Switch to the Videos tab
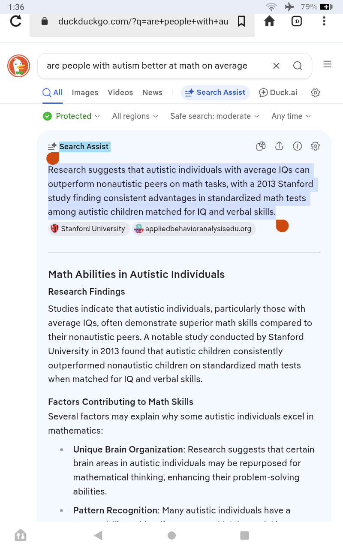The image size is (343, 549). [x=120, y=93]
